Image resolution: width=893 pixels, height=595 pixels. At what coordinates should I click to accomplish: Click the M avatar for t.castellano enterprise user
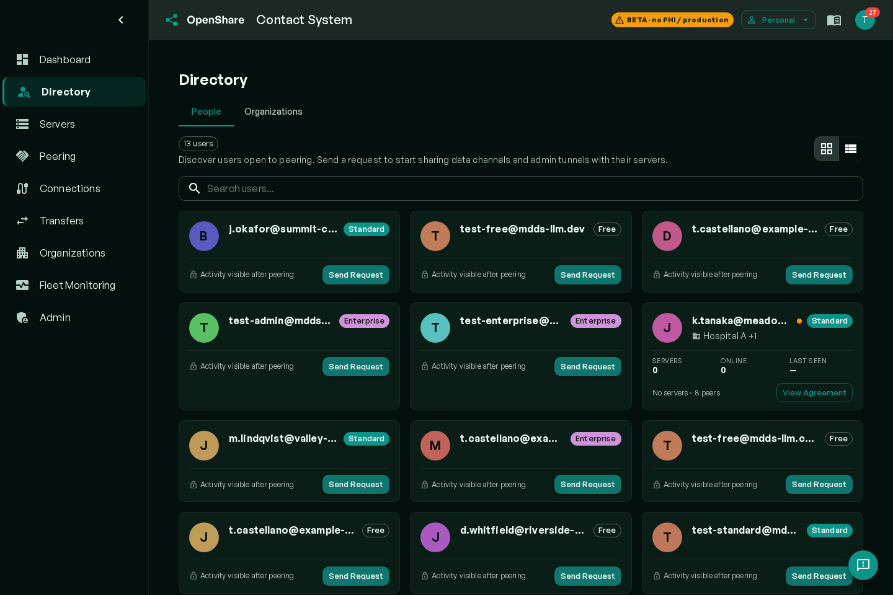(435, 446)
